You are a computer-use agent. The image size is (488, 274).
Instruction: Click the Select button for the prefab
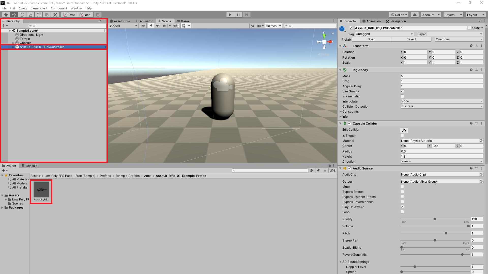pyautogui.click(x=411, y=39)
